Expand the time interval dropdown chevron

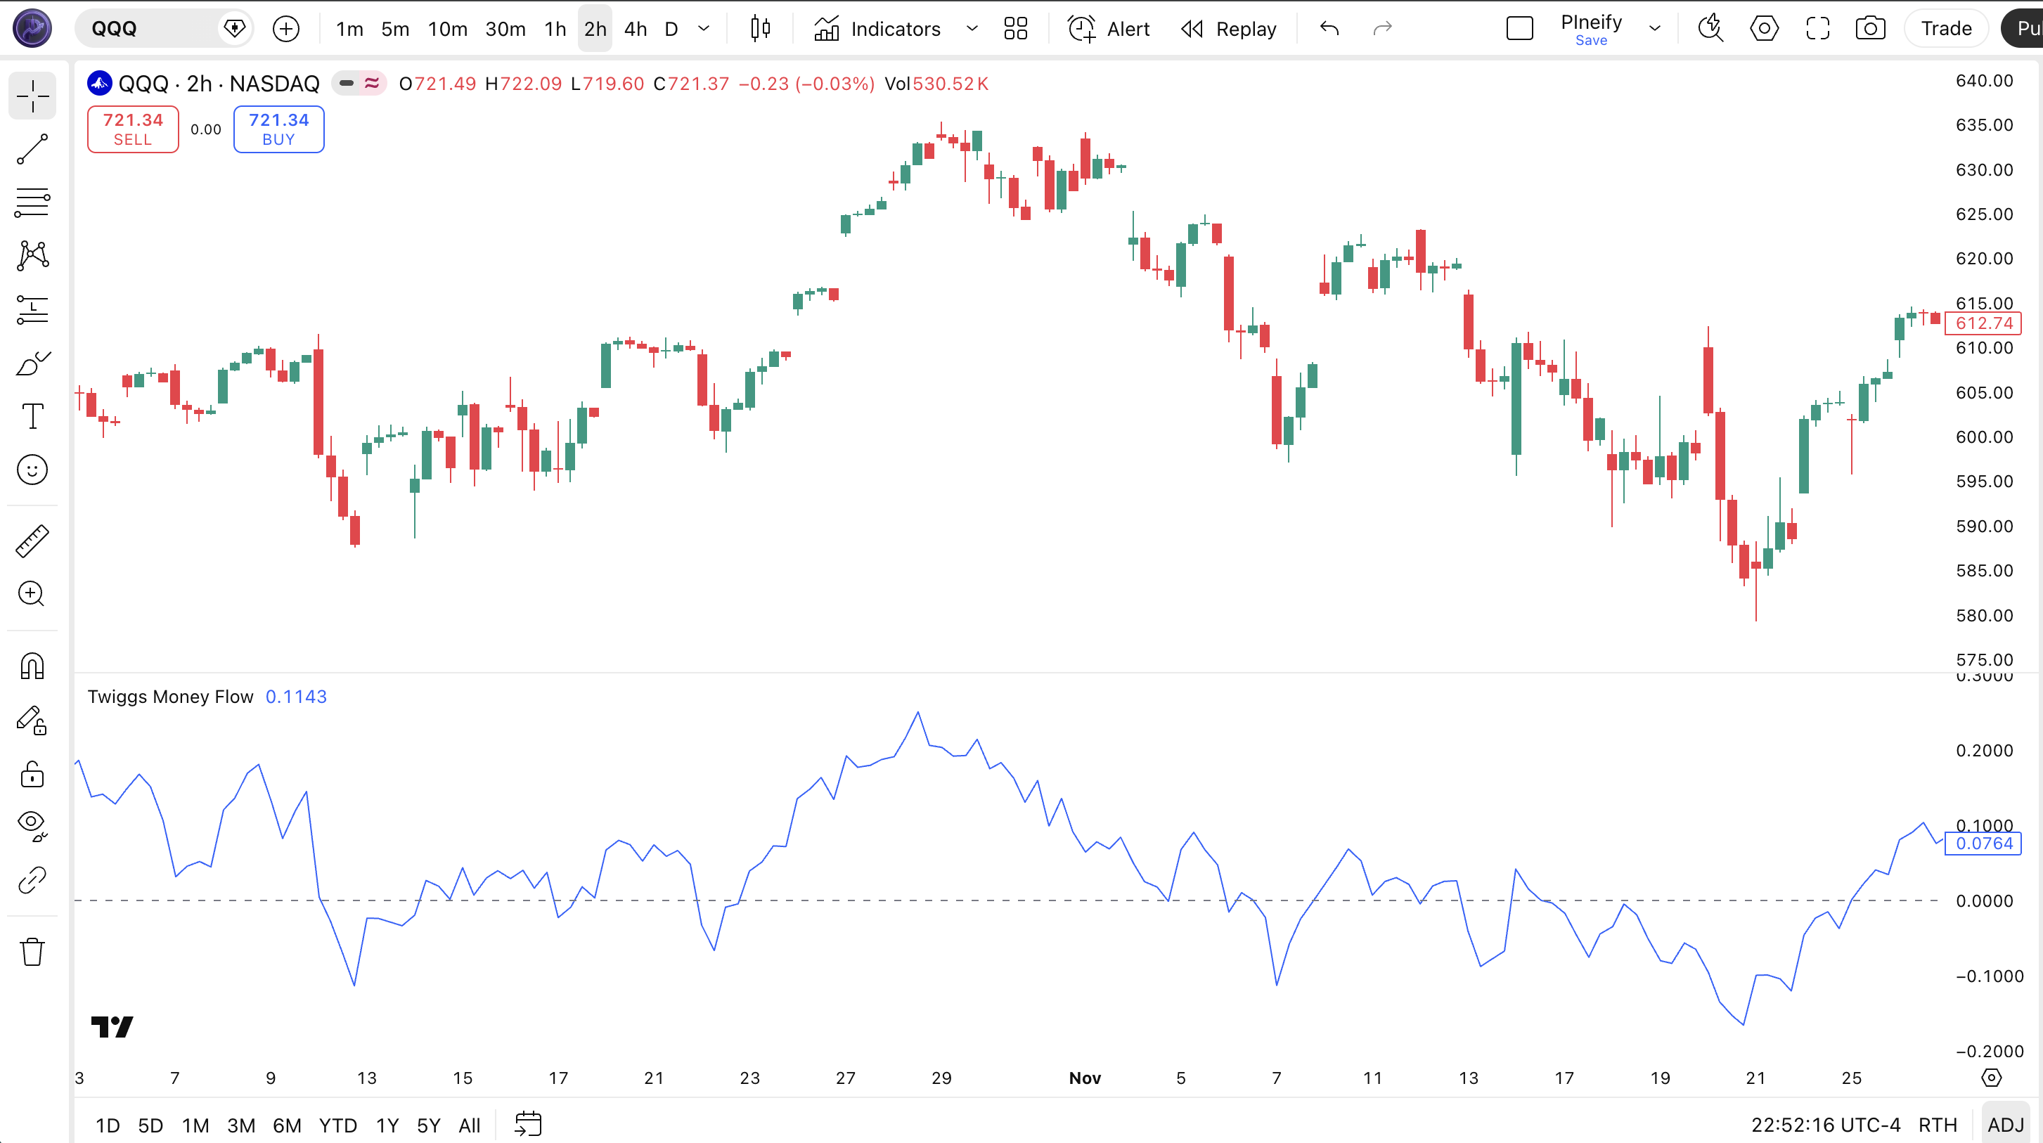704,29
